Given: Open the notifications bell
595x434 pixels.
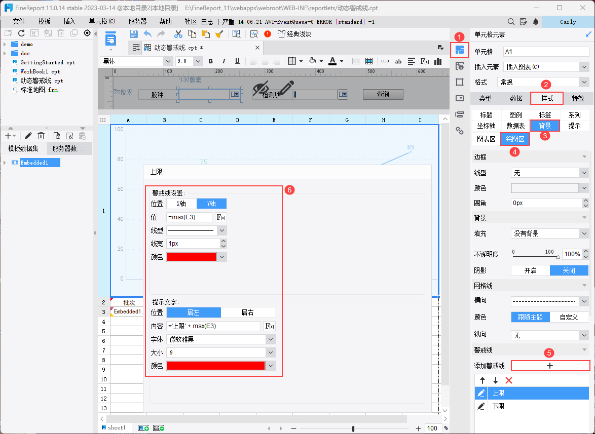Looking at the screenshot, I should click(x=535, y=22).
